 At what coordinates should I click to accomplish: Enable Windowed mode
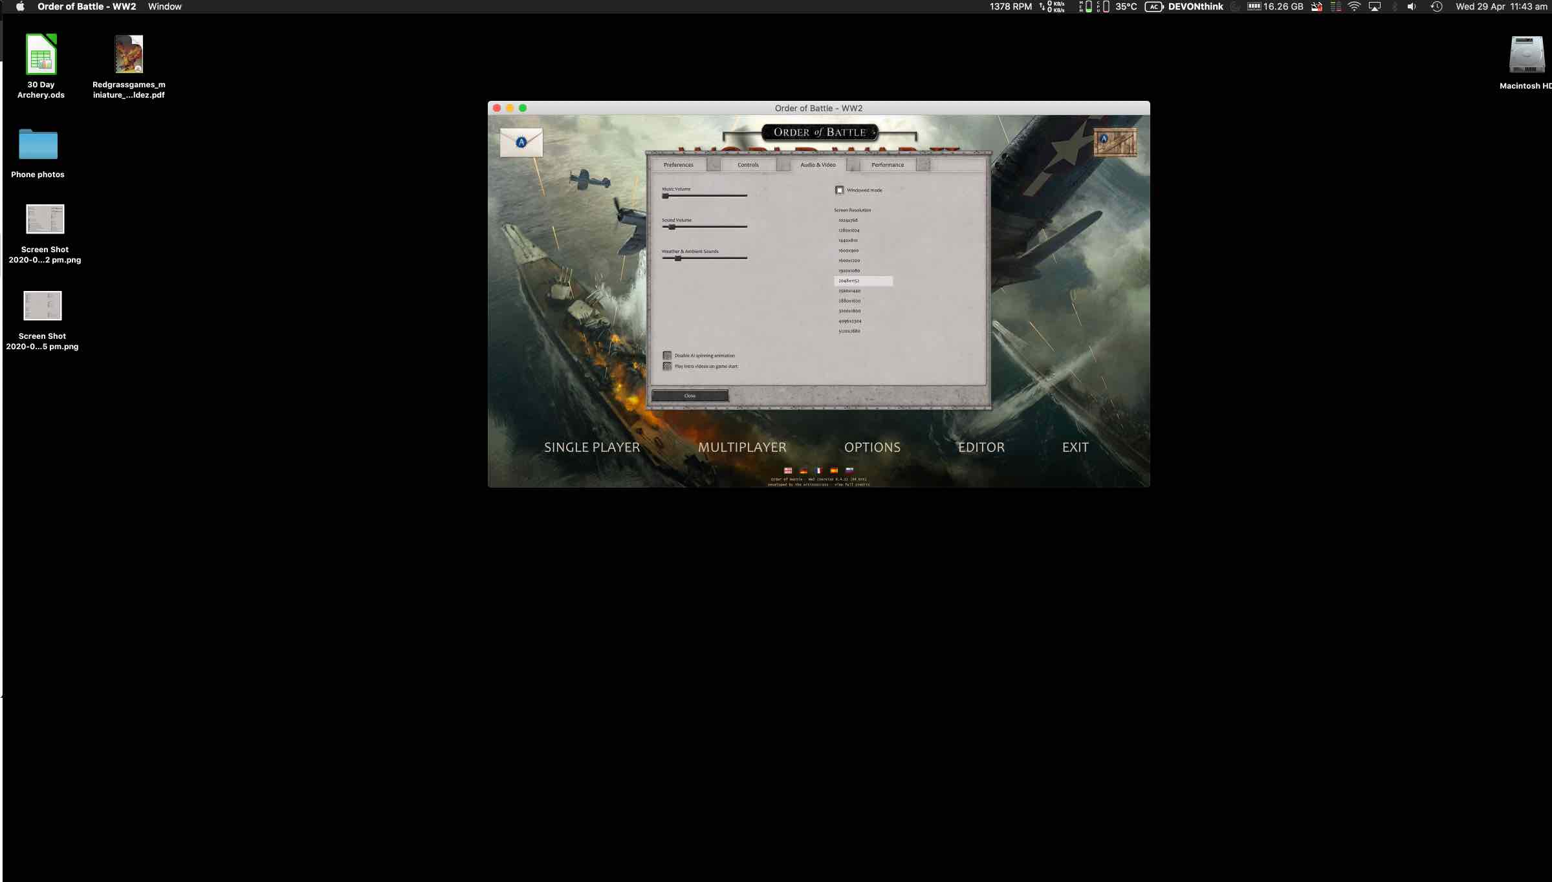[x=839, y=189]
